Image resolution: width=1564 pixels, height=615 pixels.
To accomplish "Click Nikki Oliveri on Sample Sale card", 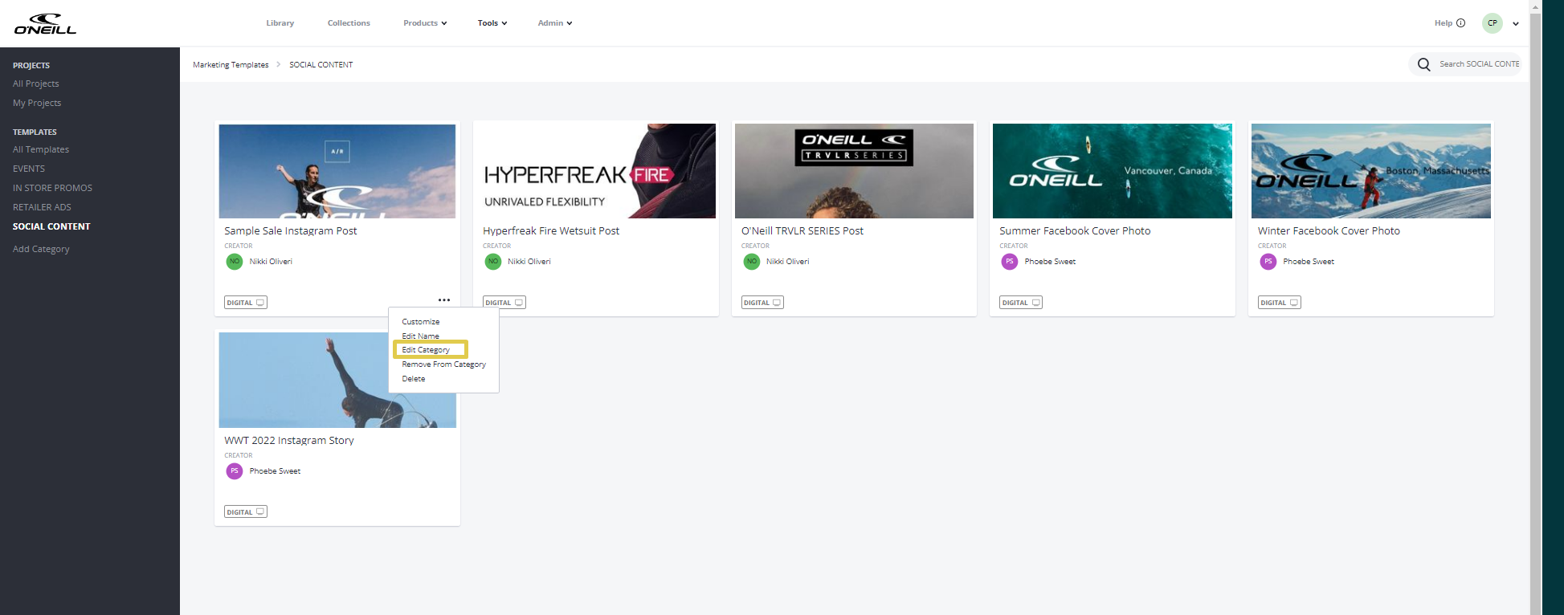I will point(271,262).
